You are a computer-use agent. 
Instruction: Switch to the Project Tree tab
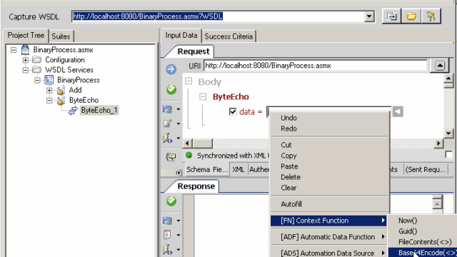26,36
